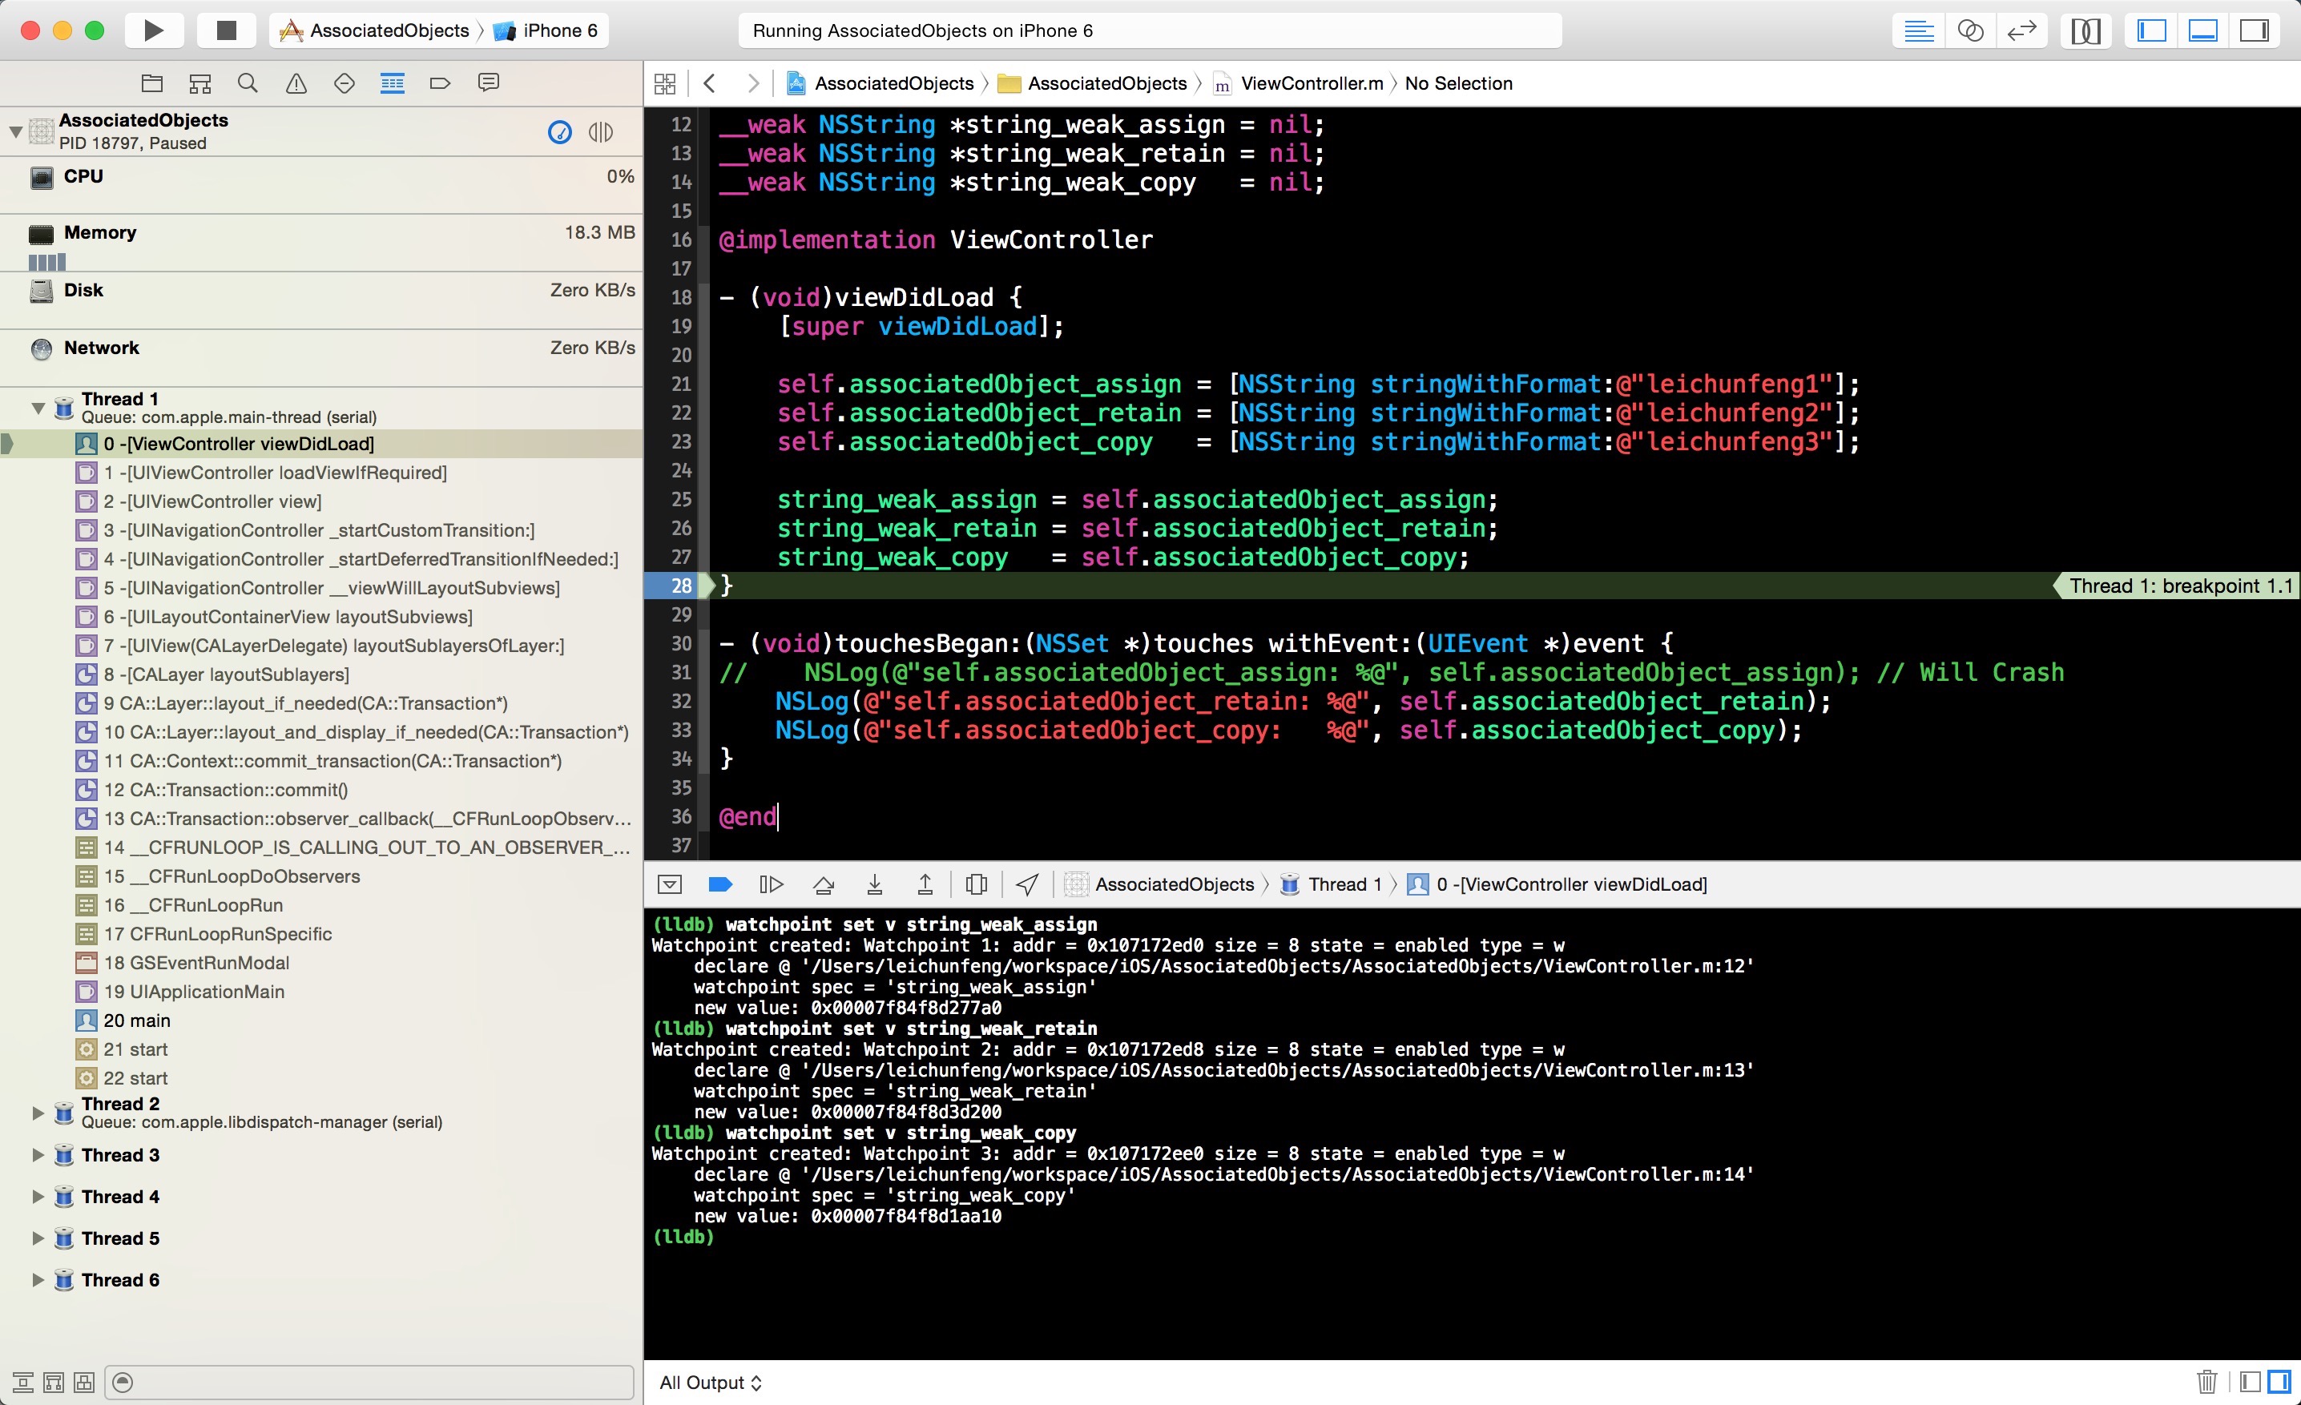Toggle breakpoints activation in debug bar
This screenshot has height=1405, width=2301.
pos(720,884)
